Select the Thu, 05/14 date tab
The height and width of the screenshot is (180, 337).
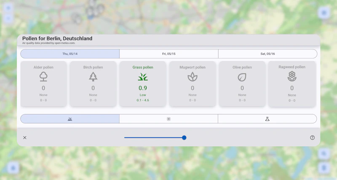70,54
